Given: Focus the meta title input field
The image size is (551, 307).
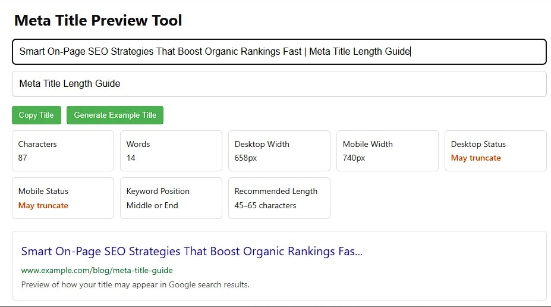Looking at the screenshot, I should (279, 52).
